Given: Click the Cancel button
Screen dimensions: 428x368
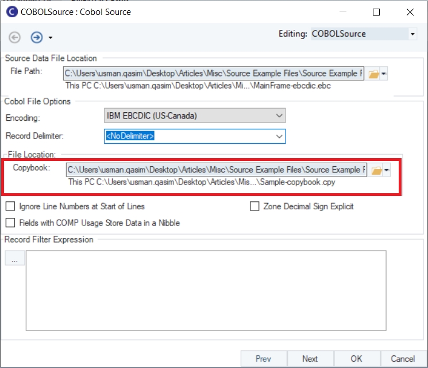Looking at the screenshot, I should tap(403, 358).
